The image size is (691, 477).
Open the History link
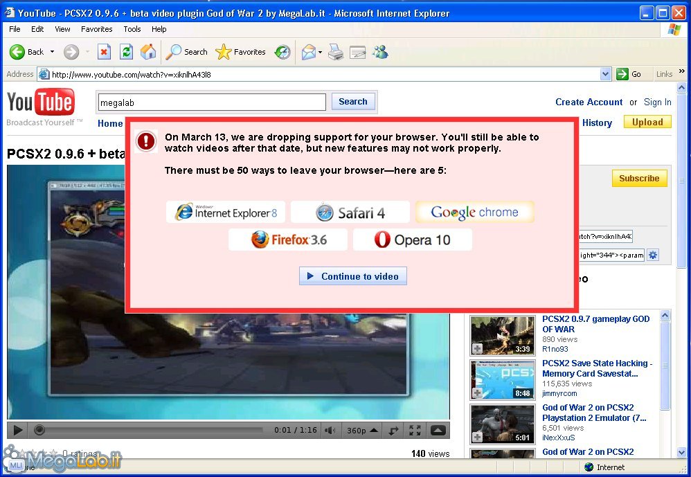coord(597,123)
